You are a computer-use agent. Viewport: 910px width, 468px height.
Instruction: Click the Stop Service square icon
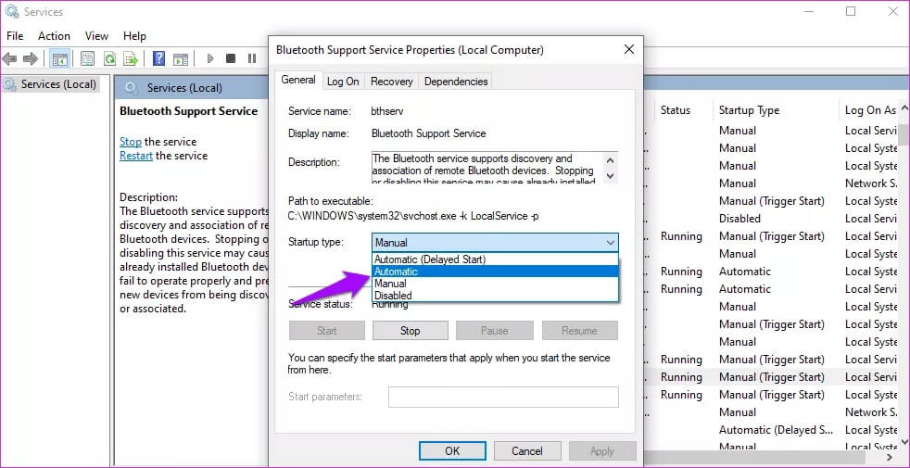point(231,58)
